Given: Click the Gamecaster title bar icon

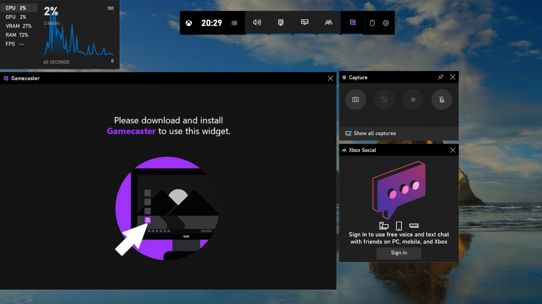Looking at the screenshot, I should pos(6,78).
